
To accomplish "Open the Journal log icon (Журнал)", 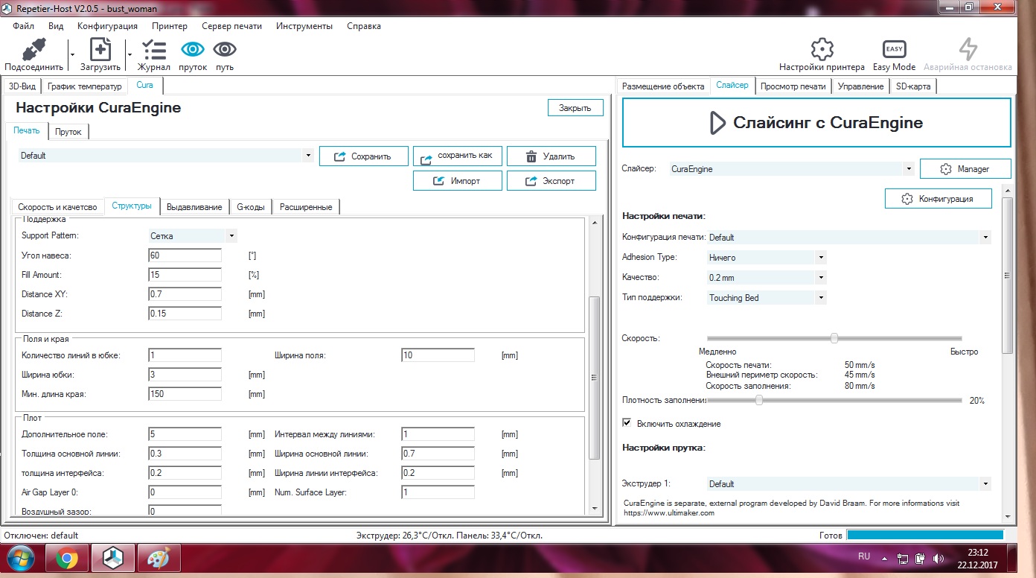I will coord(154,51).
